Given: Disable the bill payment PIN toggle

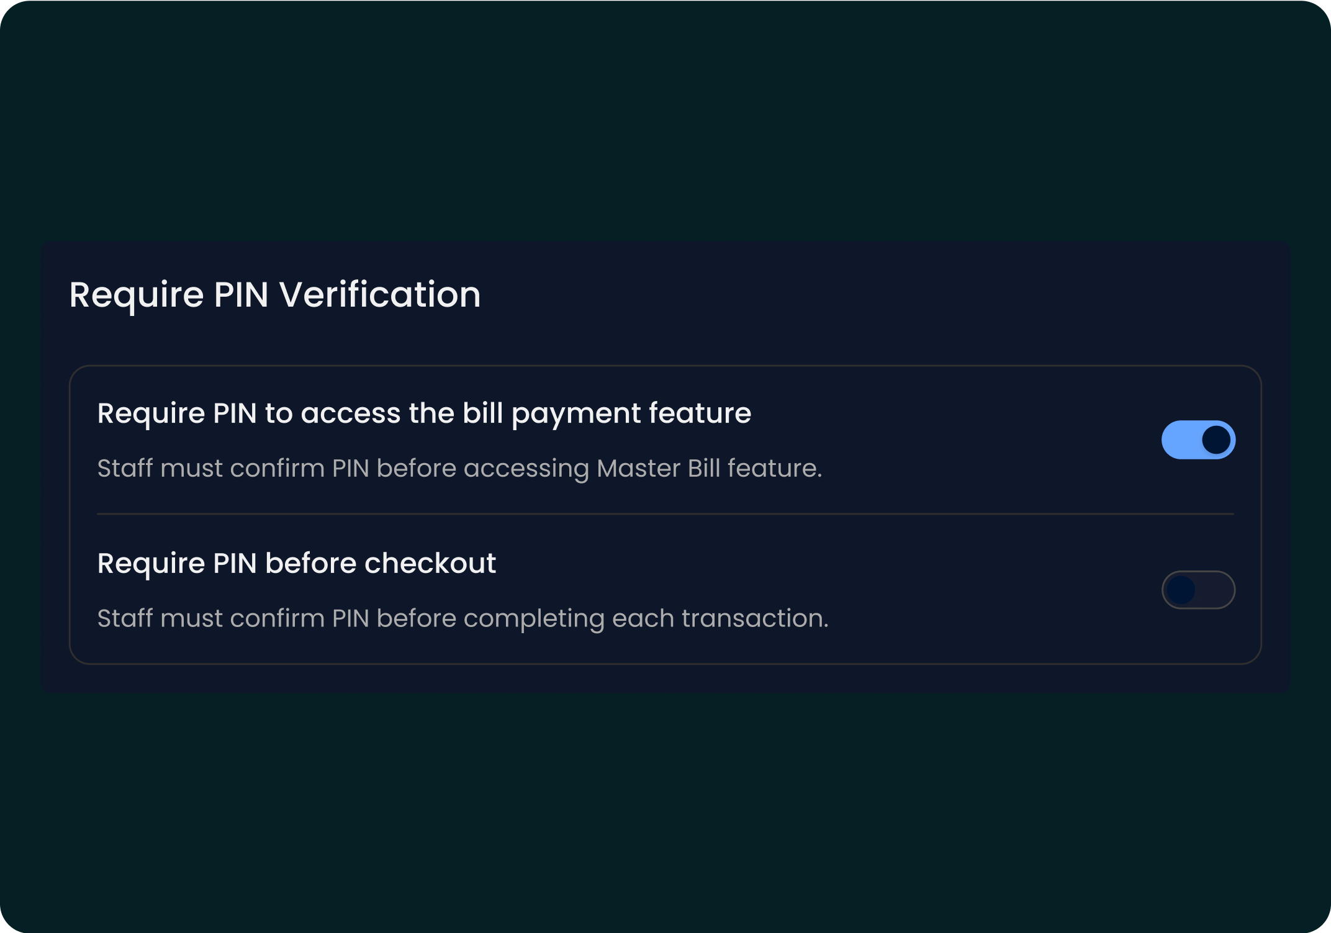Looking at the screenshot, I should click(x=1198, y=439).
